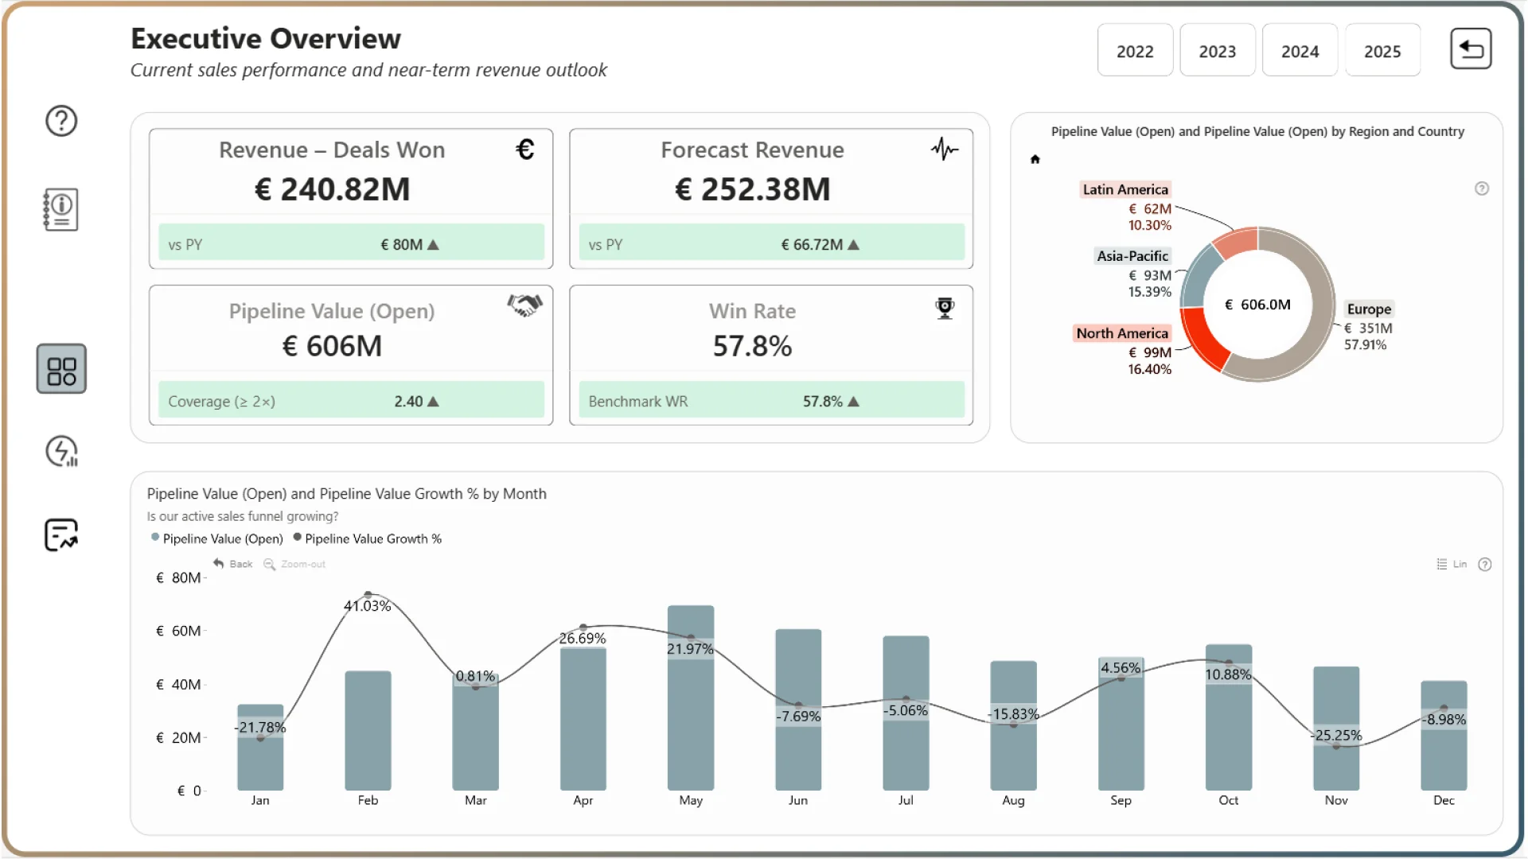1528x859 pixels.
Task: Select the dashboard overview grid icon
Action: coord(61,370)
